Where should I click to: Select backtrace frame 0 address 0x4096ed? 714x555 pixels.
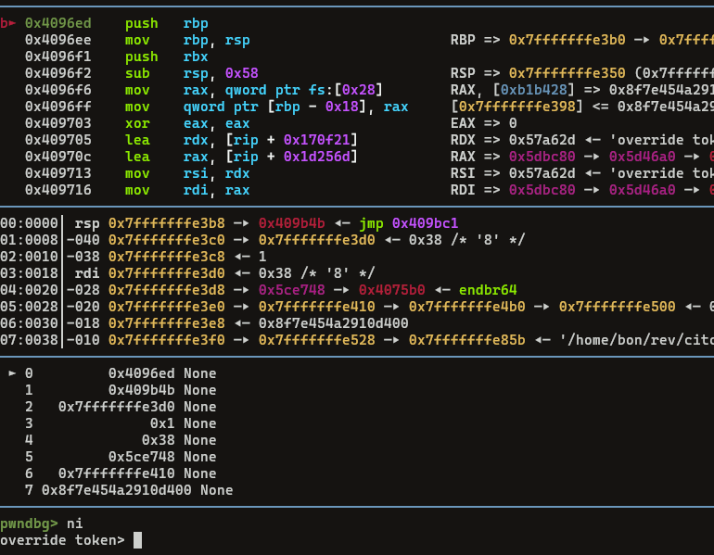[x=142, y=373]
